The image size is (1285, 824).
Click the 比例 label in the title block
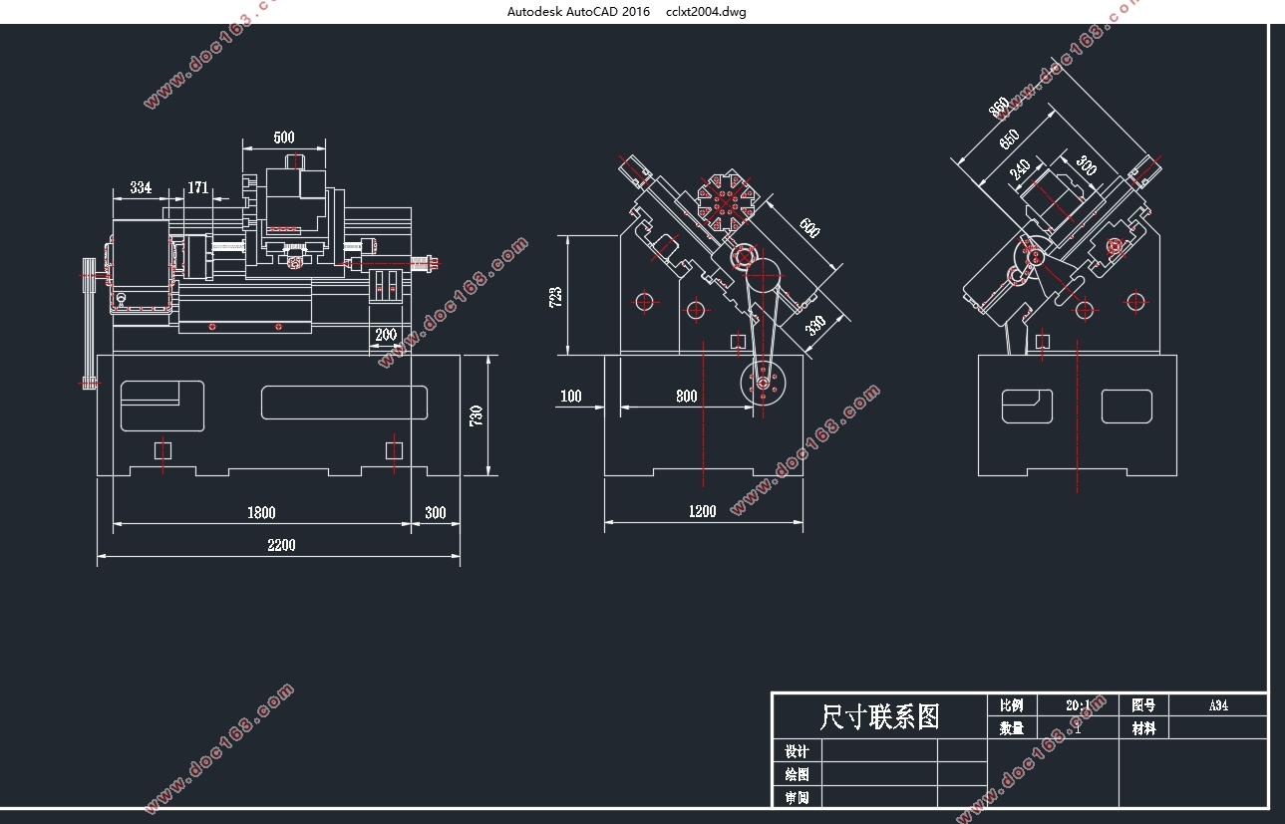(1012, 704)
